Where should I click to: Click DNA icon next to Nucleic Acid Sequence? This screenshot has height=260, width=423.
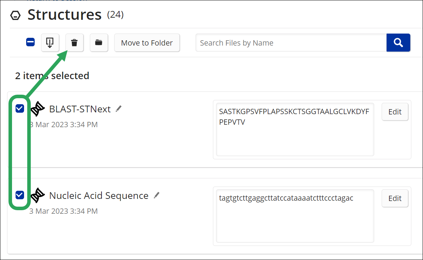[37, 195]
